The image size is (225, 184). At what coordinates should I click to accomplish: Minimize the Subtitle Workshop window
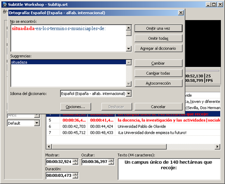point(208,5)
